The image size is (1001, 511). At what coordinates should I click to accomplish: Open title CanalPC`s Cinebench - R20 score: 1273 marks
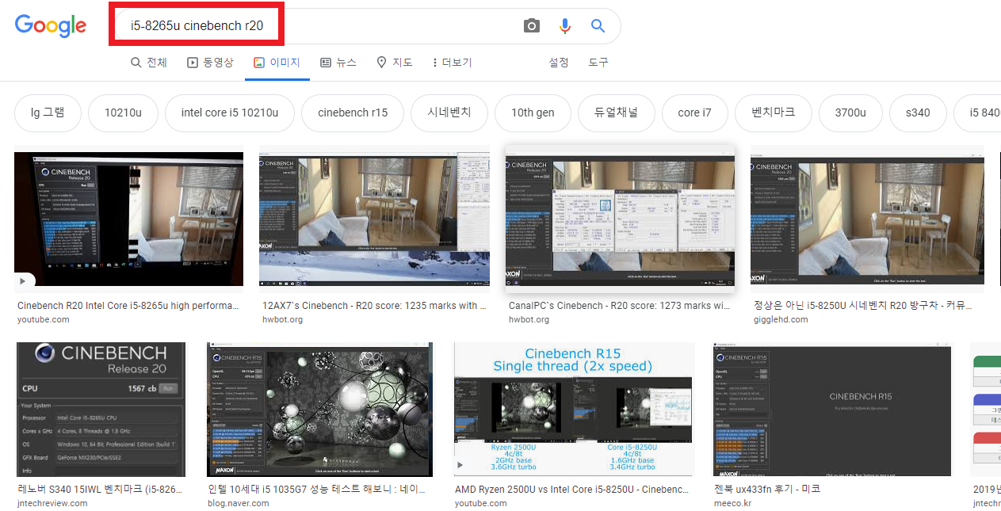[x=619, y=305]
